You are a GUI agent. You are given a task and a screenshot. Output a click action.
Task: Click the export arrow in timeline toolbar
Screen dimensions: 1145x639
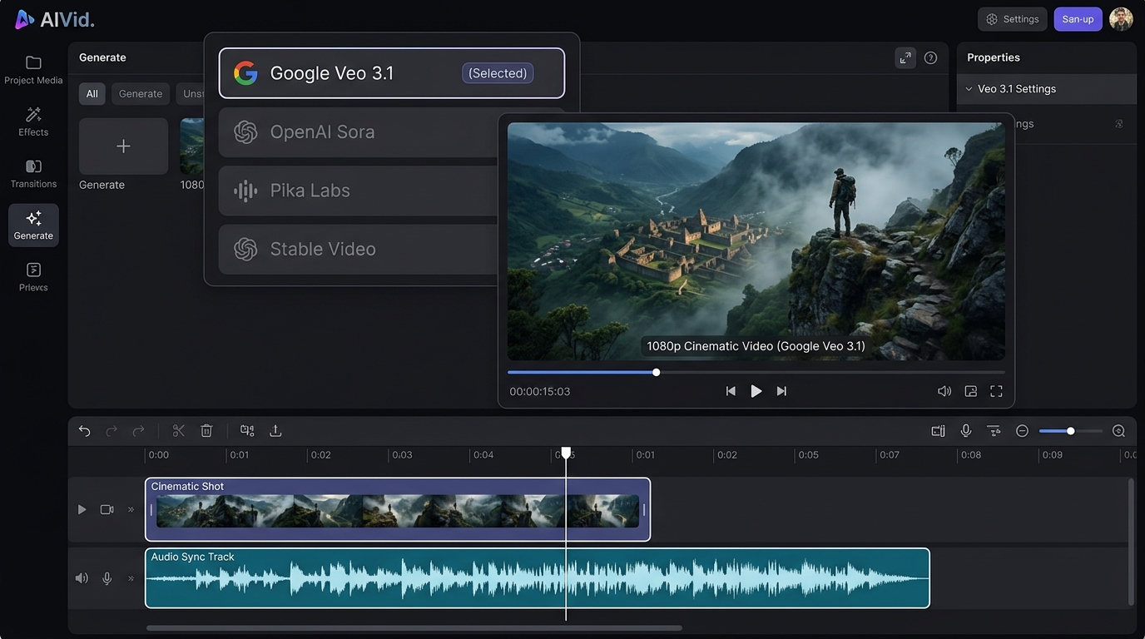[x=275, y=431]
